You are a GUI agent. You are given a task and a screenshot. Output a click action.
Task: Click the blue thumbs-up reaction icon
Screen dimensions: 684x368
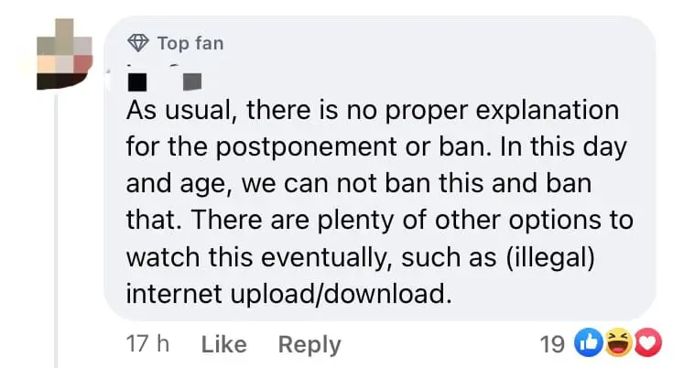586,344
